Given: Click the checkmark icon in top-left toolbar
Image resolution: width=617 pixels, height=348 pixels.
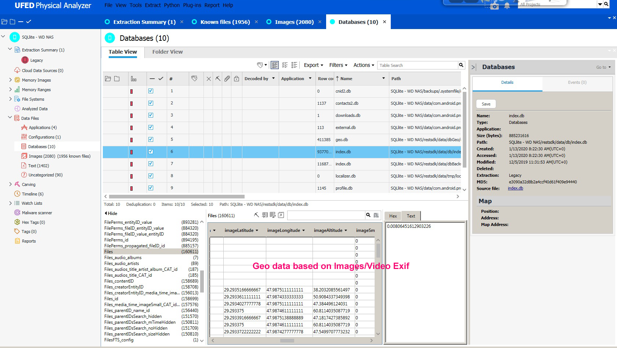Looking at the screenshot, I should tap(29, 22).
